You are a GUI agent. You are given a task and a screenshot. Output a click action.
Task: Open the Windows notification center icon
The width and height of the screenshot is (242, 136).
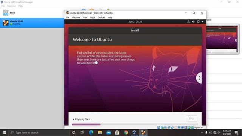click(236, 133)
